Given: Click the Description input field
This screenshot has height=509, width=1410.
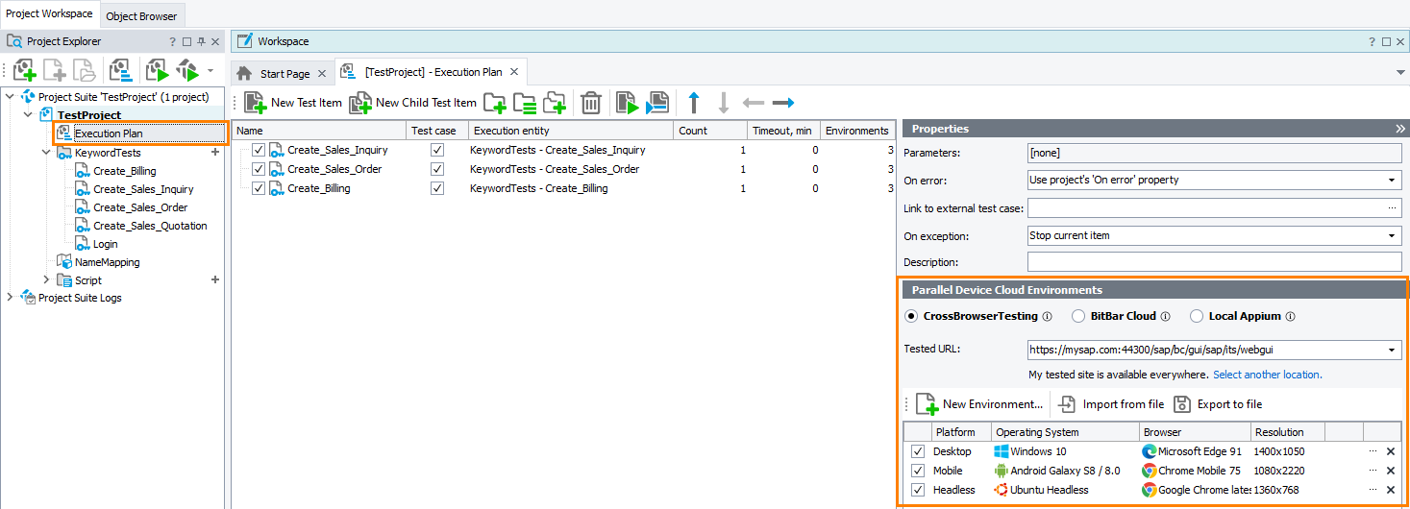Looking at the screenshot, I should point(1214,262).
